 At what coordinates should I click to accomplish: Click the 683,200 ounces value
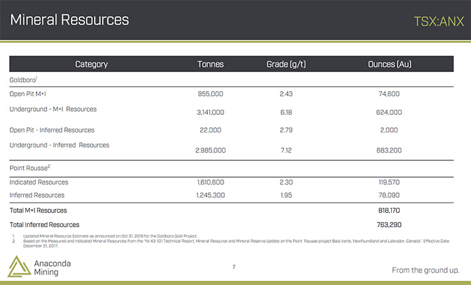click(x=389, y=150)
